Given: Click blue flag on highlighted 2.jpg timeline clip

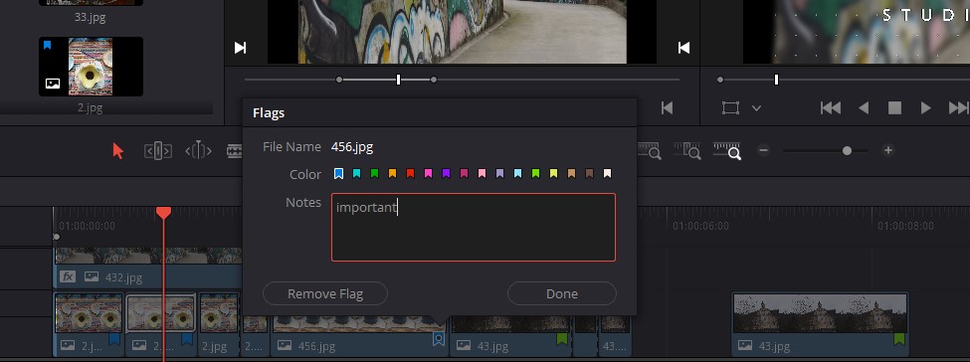Looking at the screenshot, I should (187, 339).
